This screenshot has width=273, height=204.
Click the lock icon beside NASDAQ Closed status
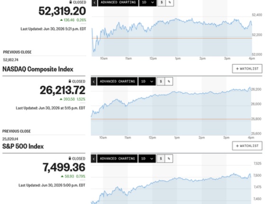(70, 81)
